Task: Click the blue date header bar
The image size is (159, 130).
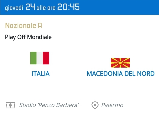Action: [x=79, y=7]
